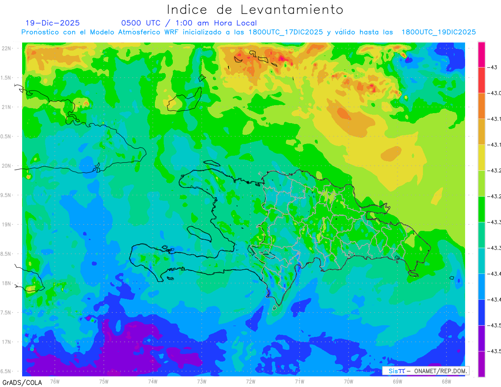Click the "-43.0" legend value label
The width and height of the screenshot is (501, 387).
pyautogui.click(x=494, y=93)
